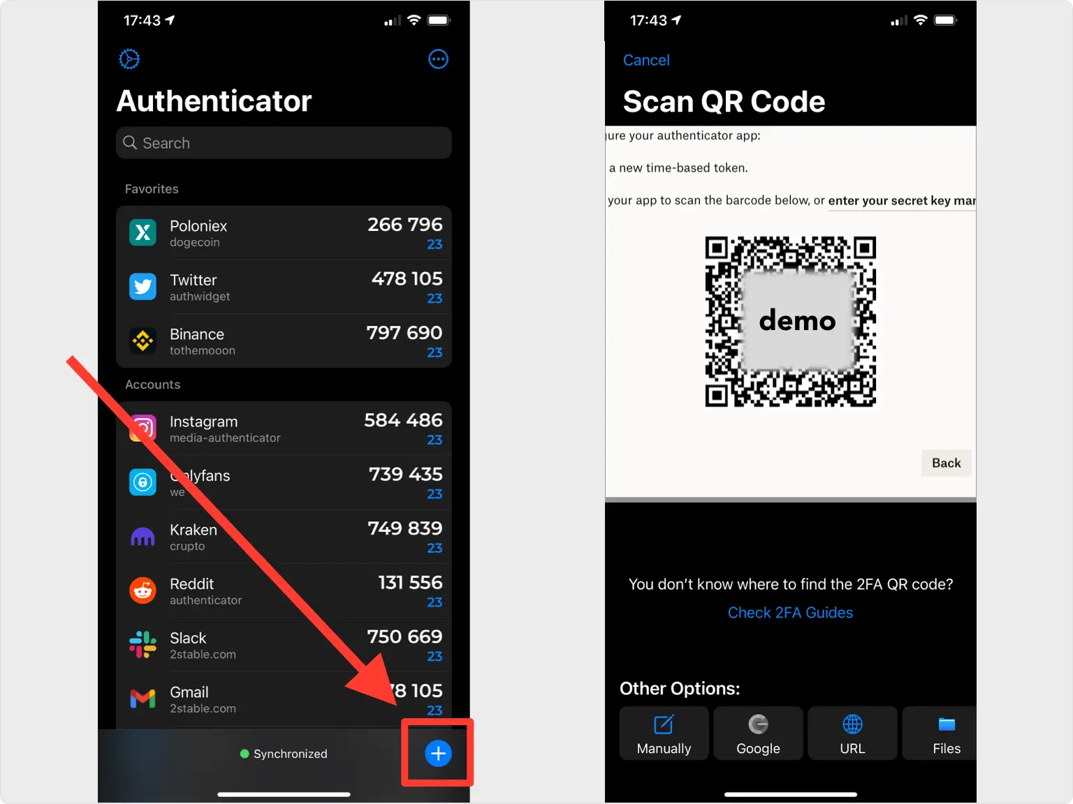The width and height of the screenshot is (1073, 804).
Task: Click the Wi-Fi icon in left phone
Action: 414,20
